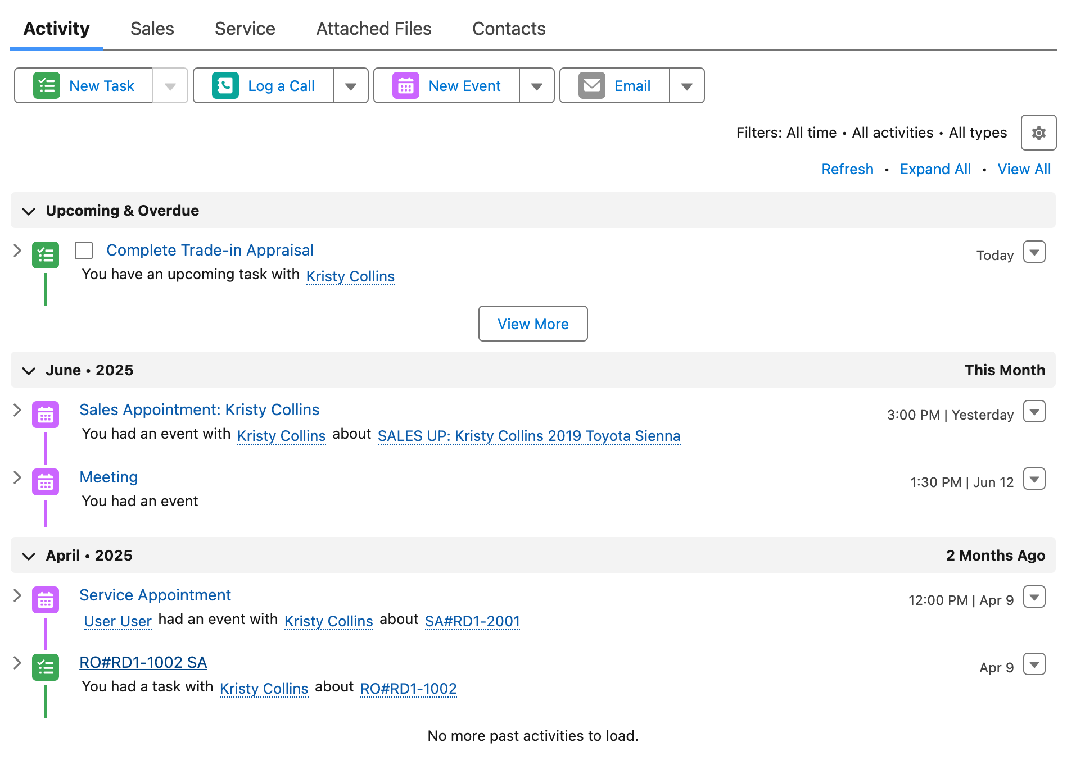Expand details of Sales Appointment: Kristy Collins
This screenshot has width=1067, height=774.
[x=17, y=410]
